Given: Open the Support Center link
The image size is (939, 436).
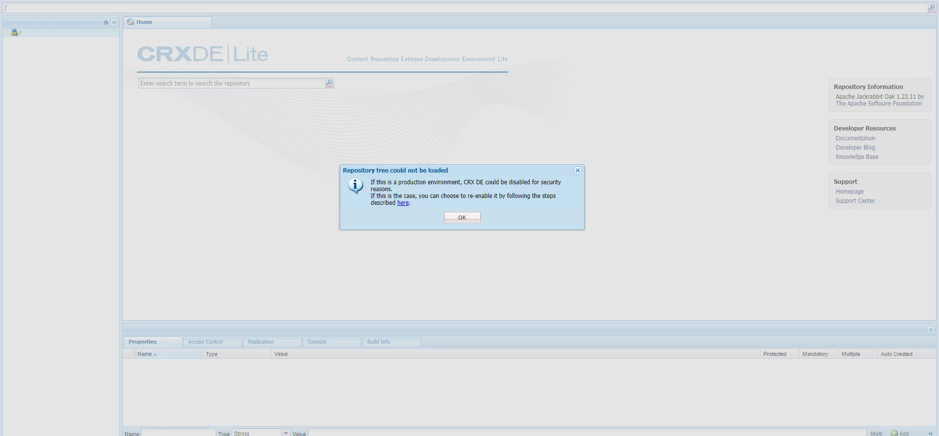Looking at the screenshot, I should [x=855, y=201].
